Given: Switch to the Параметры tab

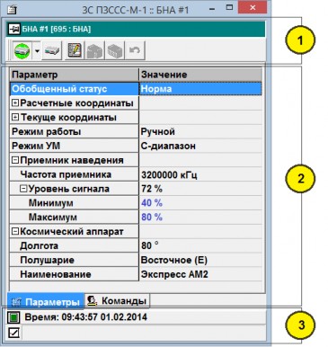Looking at the screenshot, I should click(x=46, y=301).
